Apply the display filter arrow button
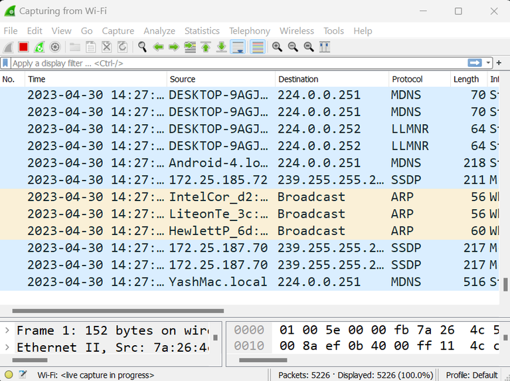Viewport: 510px width, 381px height. pos(475,63)
